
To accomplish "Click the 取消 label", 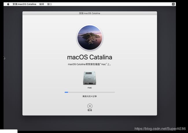I will (90, 110).
